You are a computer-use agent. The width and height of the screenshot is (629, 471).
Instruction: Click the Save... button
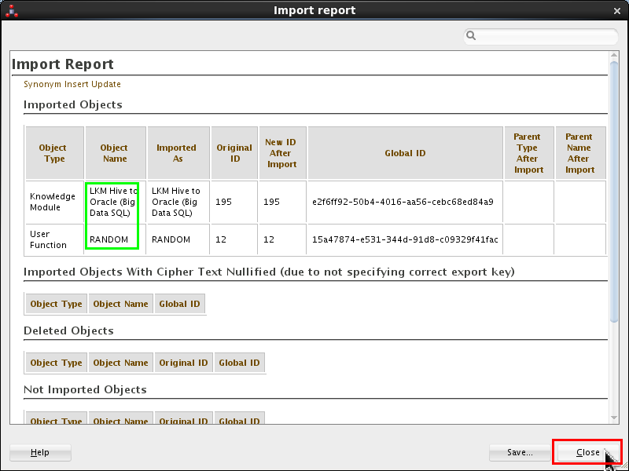tap(520, 452)
